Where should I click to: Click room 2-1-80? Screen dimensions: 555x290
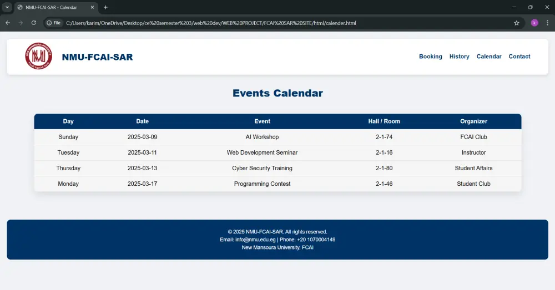coord(384,168)
